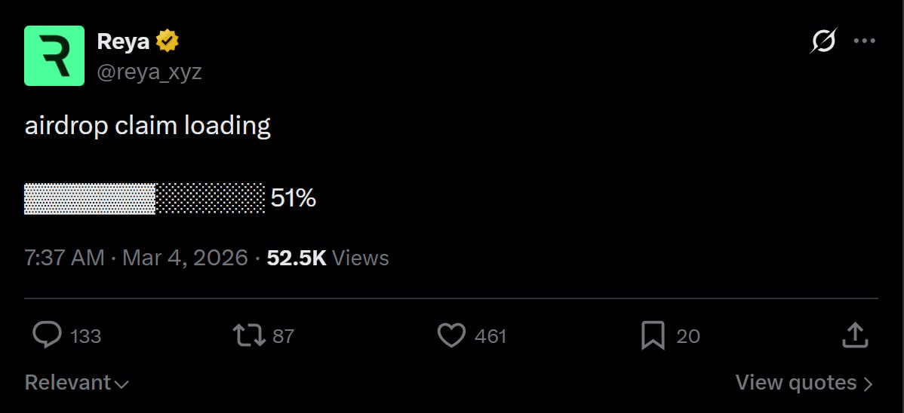Open the @reya_xyz handle link
The height and width of the screenshot is (413, 904).
pos(149,72)
